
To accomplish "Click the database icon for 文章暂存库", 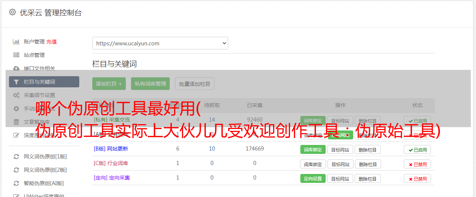I will tap(16, 122).
